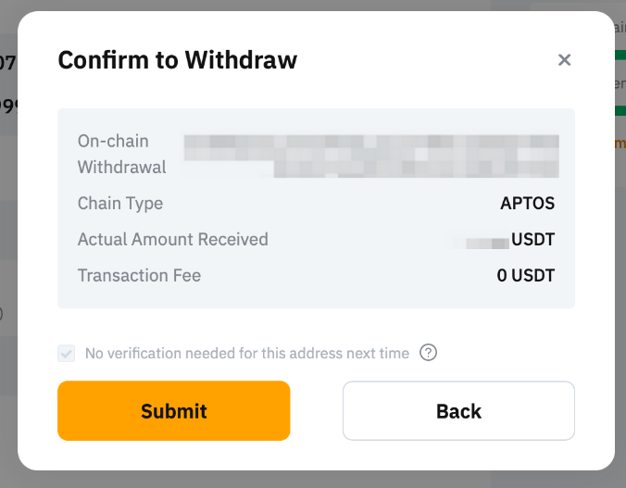Image resolution: width=626 pixels, height=488 pixels.
Task: Click the blurred withdrawal address
Action: click(370, 155)
